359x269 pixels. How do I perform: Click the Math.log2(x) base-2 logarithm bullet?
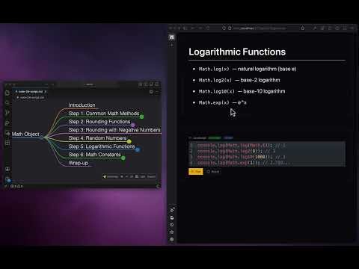click(x=239, y=80)
